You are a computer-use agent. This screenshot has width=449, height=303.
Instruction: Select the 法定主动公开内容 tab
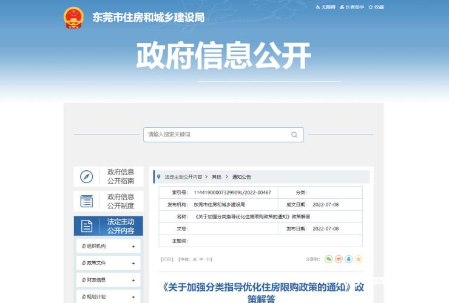coord(109,226)
